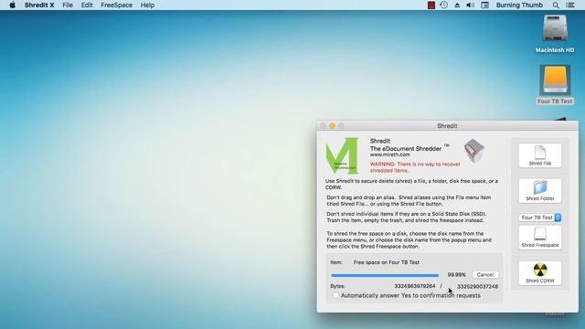Viewport: 585px width, 329px height.
Task: Click the 99.99% progress value
Action: pyautogui.click(x=456, y=274)
